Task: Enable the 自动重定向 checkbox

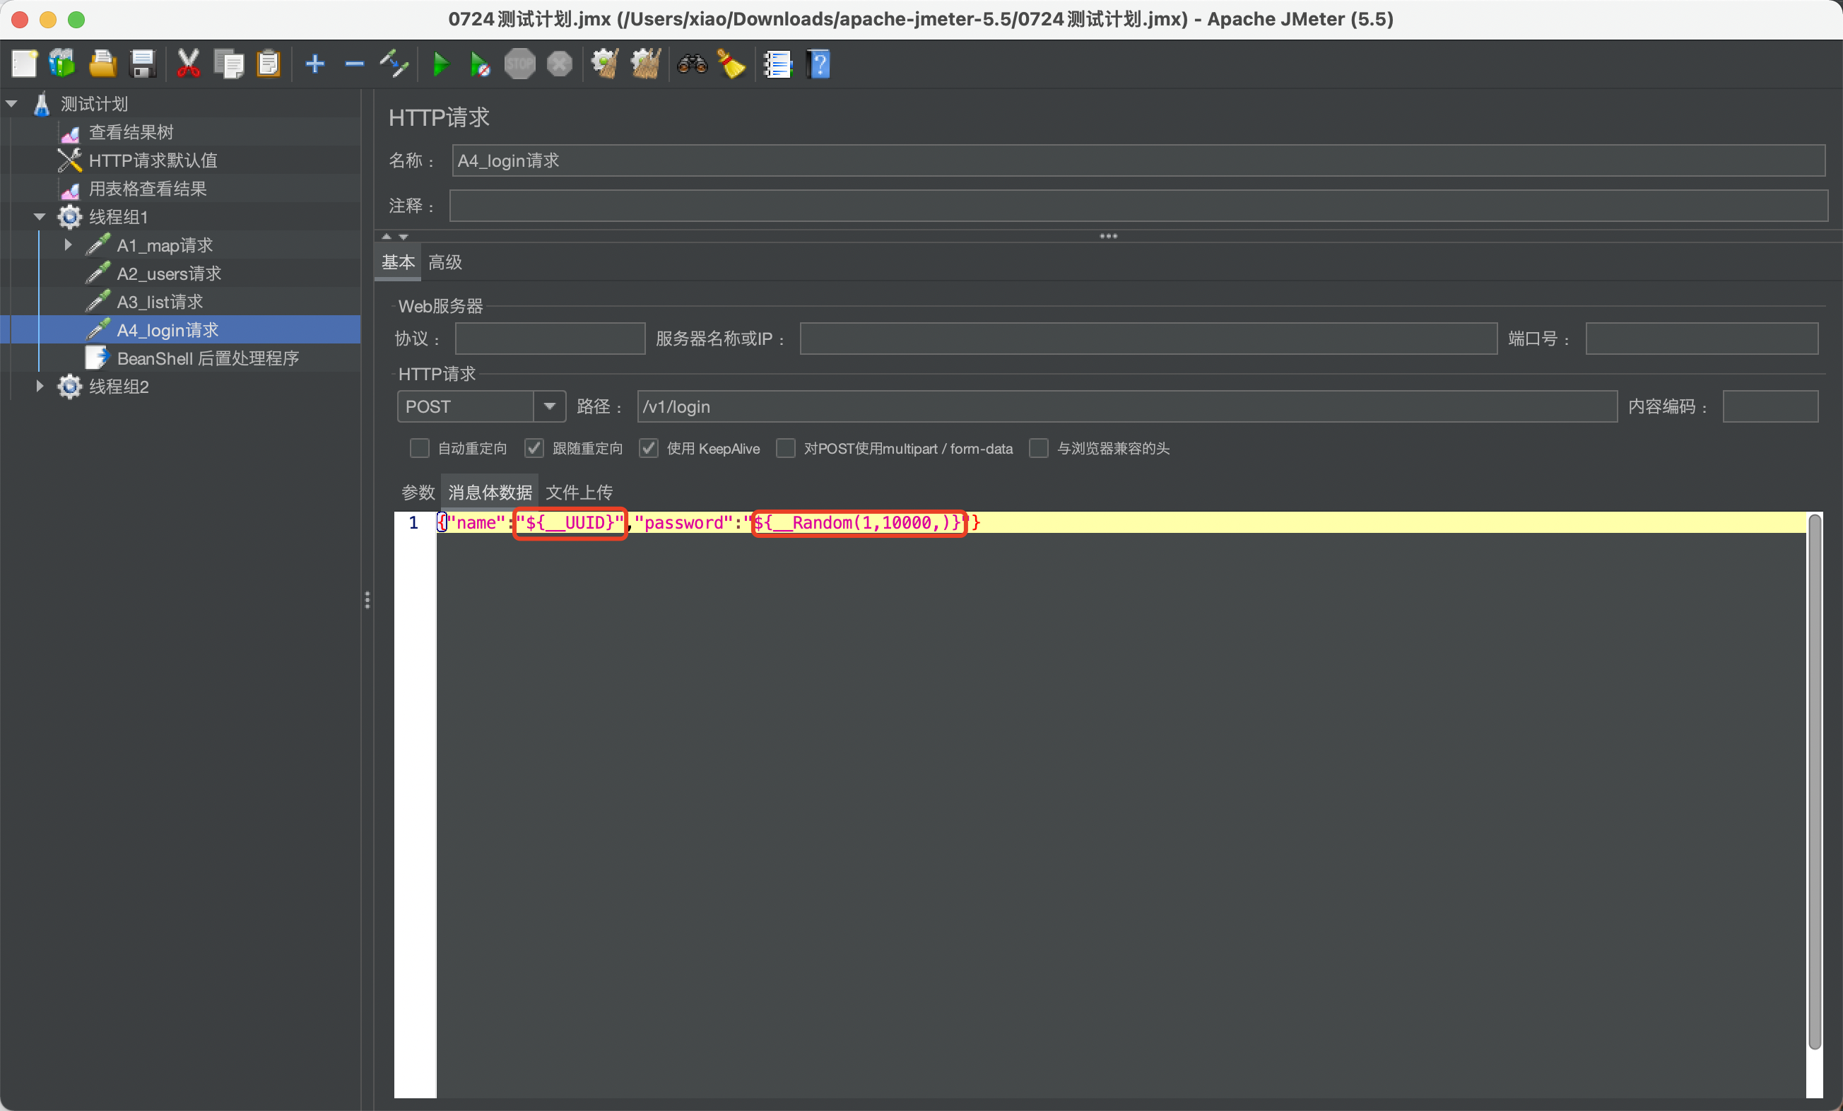Action: [x=420, y=448]
